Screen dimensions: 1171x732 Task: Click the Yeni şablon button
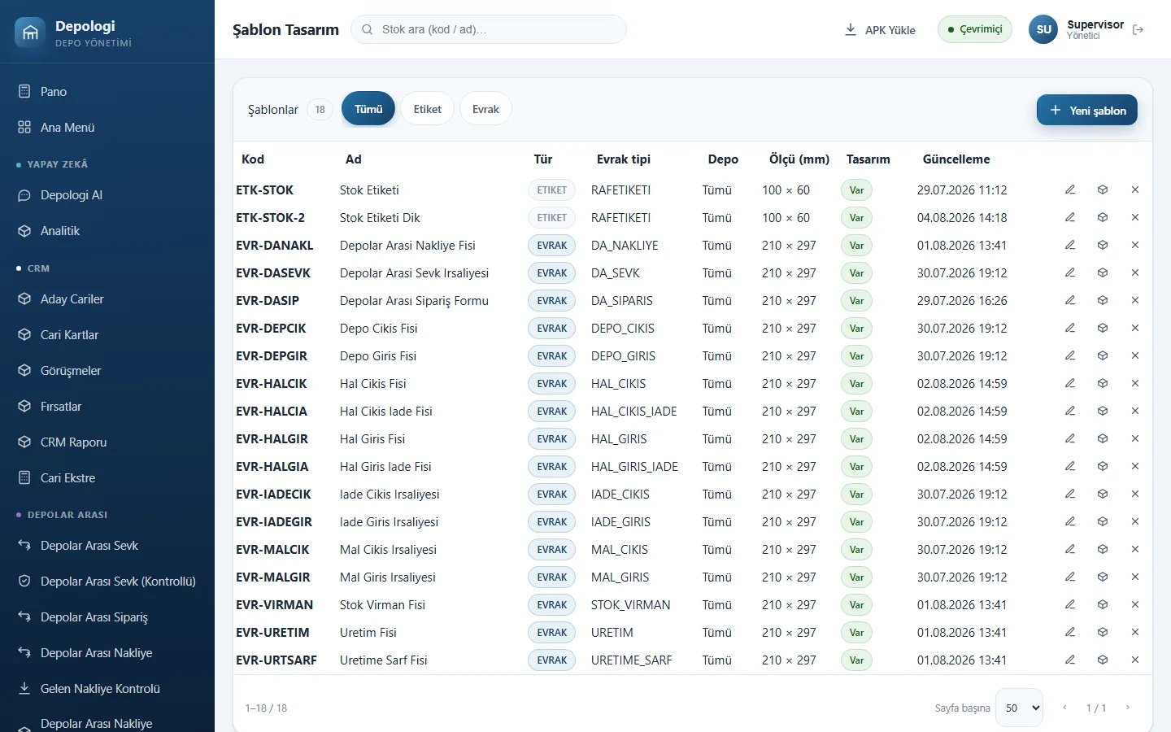(x=1087, y=111)
